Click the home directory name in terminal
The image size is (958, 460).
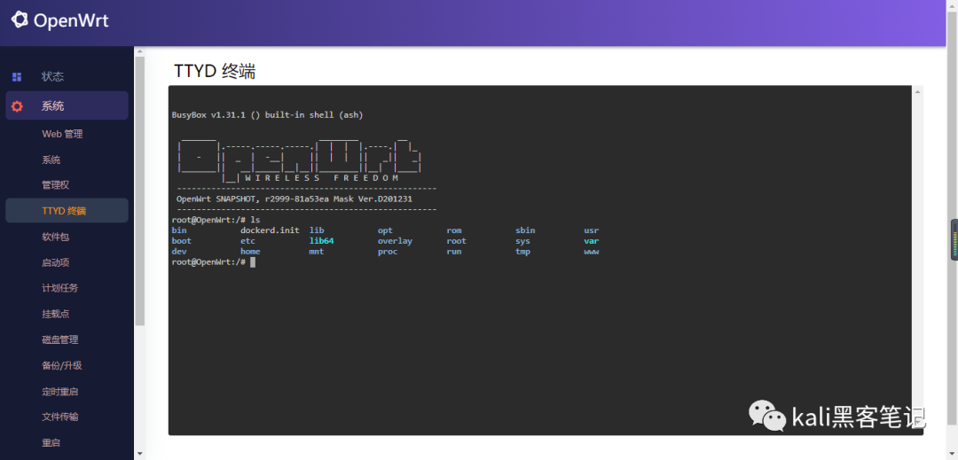(250, 252)
